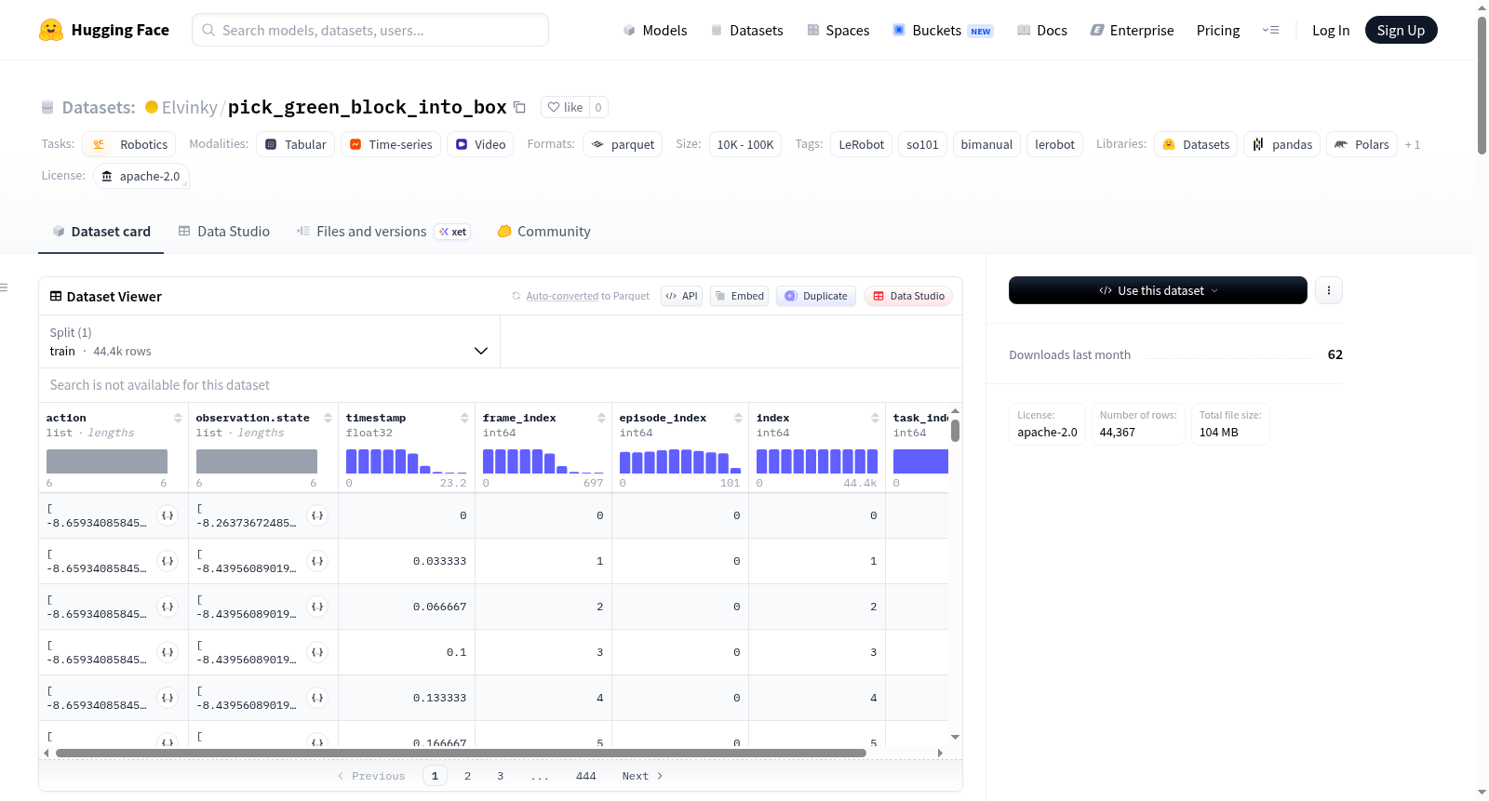The image size is (1489, 801).
Task: Expand observation.state cell of timestamp 0.133333 row
Action: click(x=317, y=698)
